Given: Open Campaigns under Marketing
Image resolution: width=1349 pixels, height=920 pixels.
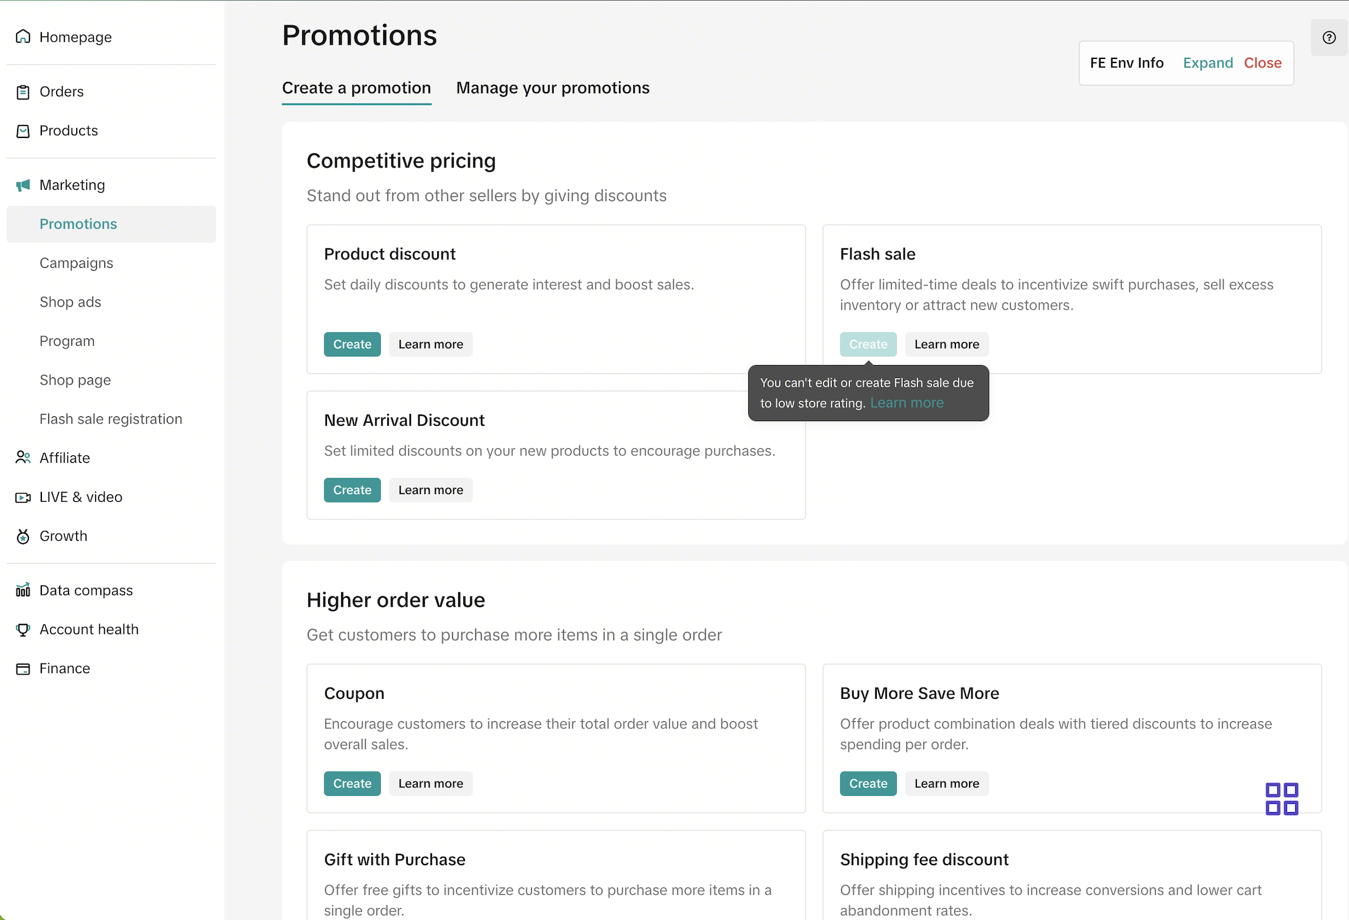Looking at the screenshot, I should pos(76,263).
